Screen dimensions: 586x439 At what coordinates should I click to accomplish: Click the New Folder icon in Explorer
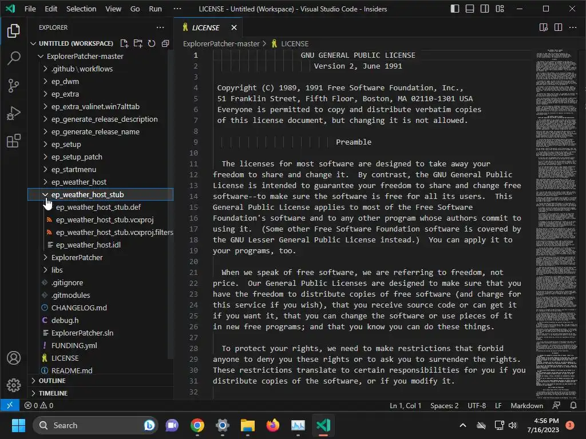138,43
